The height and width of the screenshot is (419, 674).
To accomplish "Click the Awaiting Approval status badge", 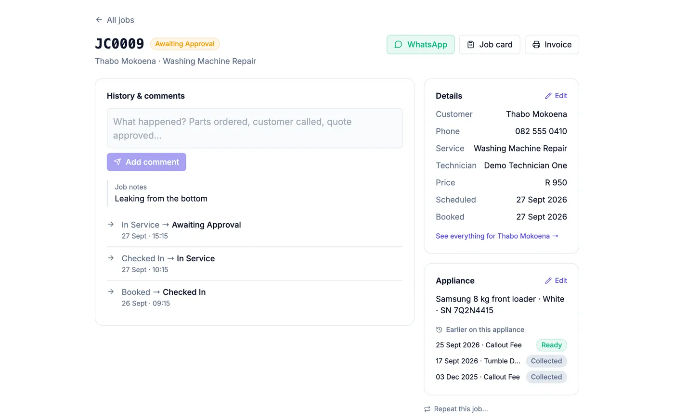I will pyautogui.click(x=185, y=44).
